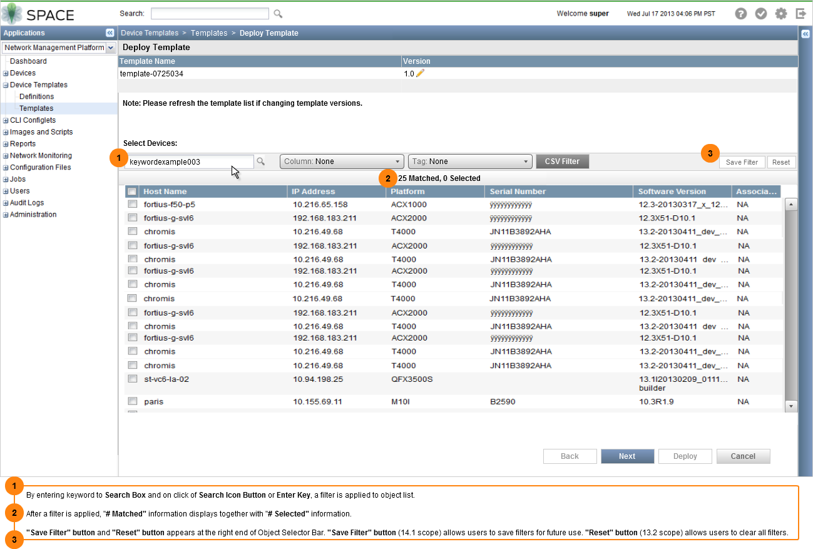
Task: Open the Tag: None dropdown
Action: 470,162
